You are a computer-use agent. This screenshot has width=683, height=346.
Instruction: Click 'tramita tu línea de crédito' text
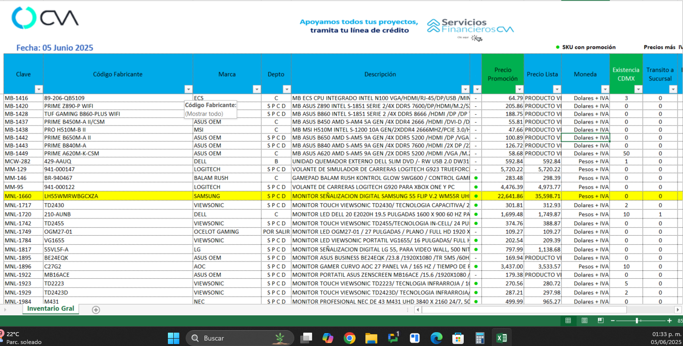click(x=360, y=30)
